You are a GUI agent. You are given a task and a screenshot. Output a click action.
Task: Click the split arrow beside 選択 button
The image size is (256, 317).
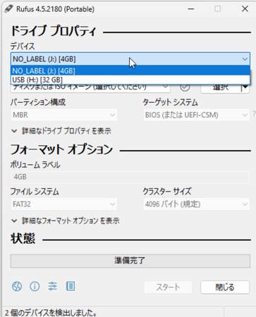tap(245, 88)
